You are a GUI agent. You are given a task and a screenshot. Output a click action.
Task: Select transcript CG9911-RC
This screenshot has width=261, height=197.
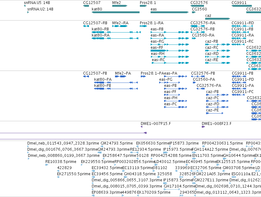tap(243, 41)
